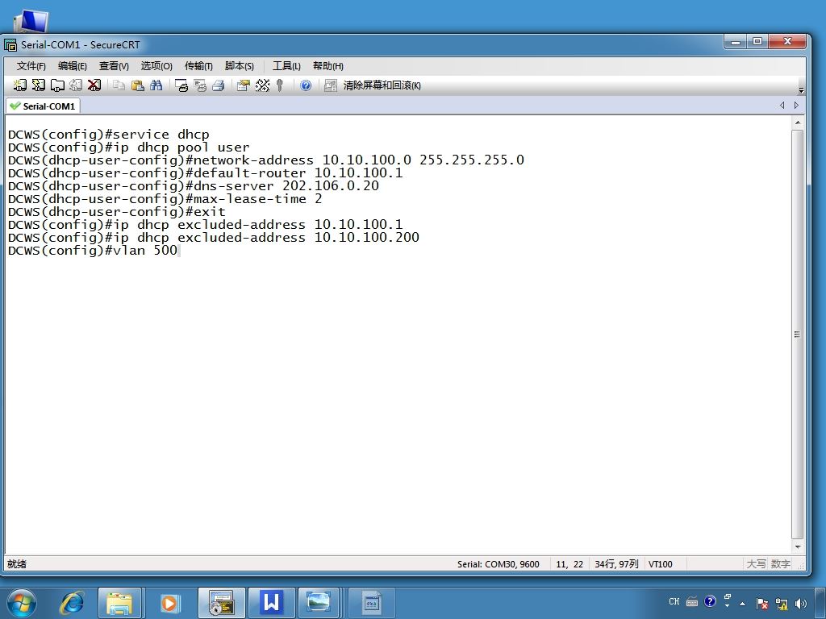Open the 查看(V) menu
The image size is (826, 619).
coord(114,66)
